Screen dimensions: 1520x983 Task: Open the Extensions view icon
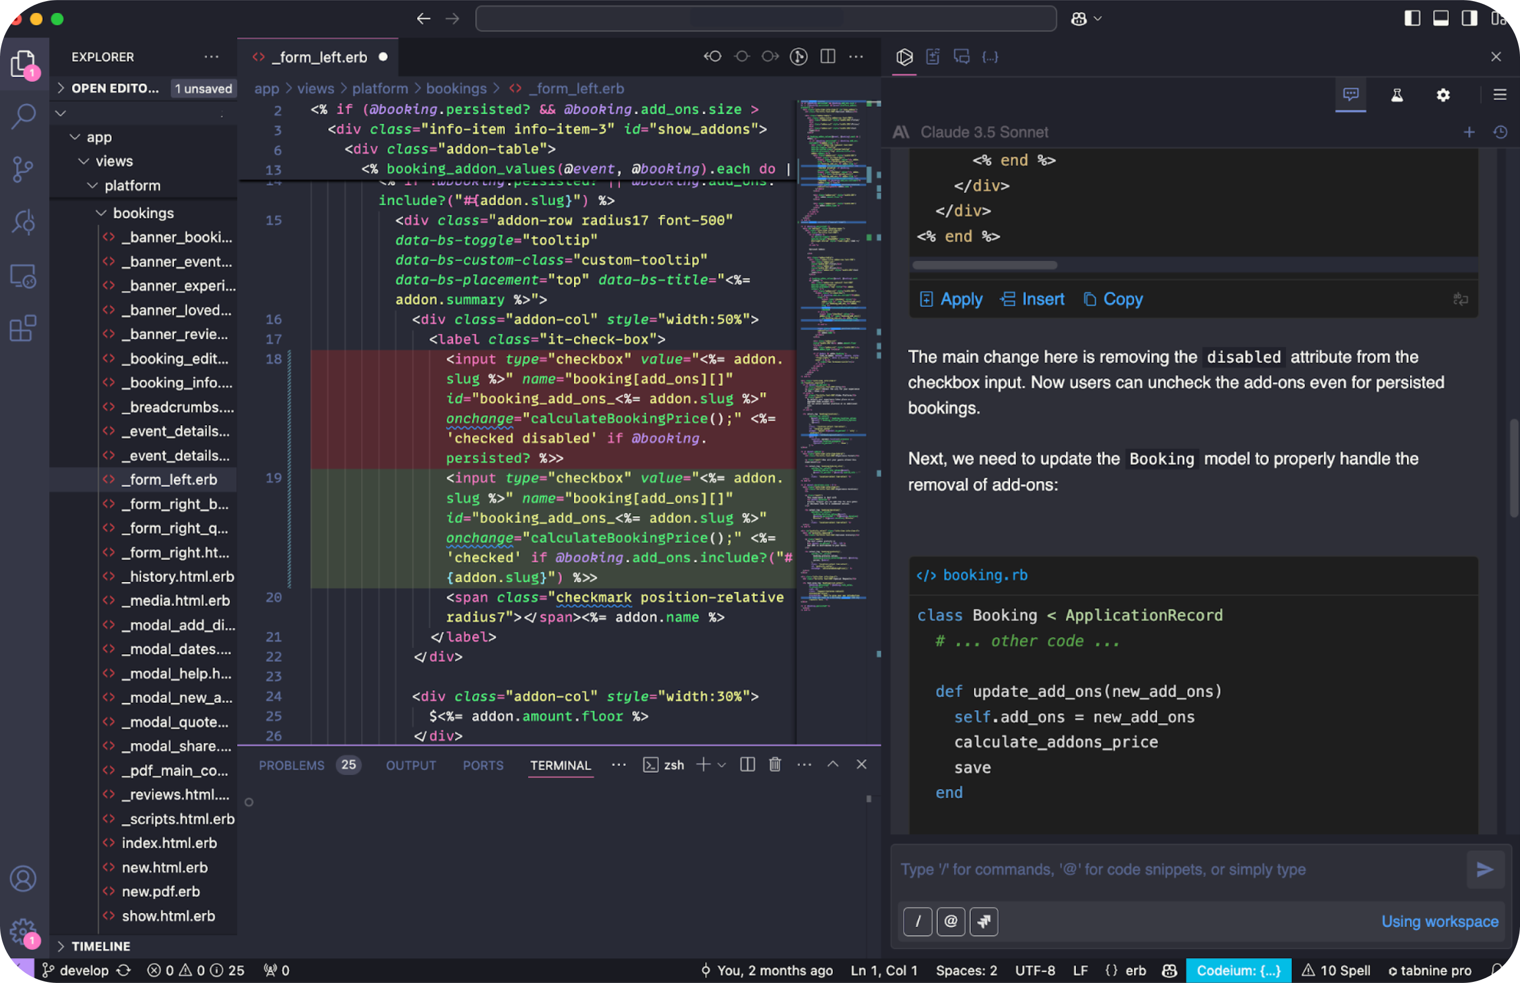point(24,329)
